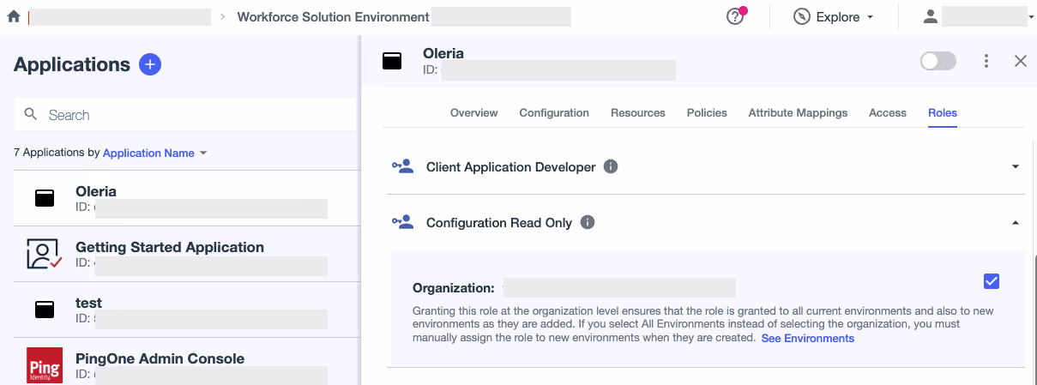Add a new application with plus icon
This screenshot has width=1037, height=385.
[x=150, y=64]
